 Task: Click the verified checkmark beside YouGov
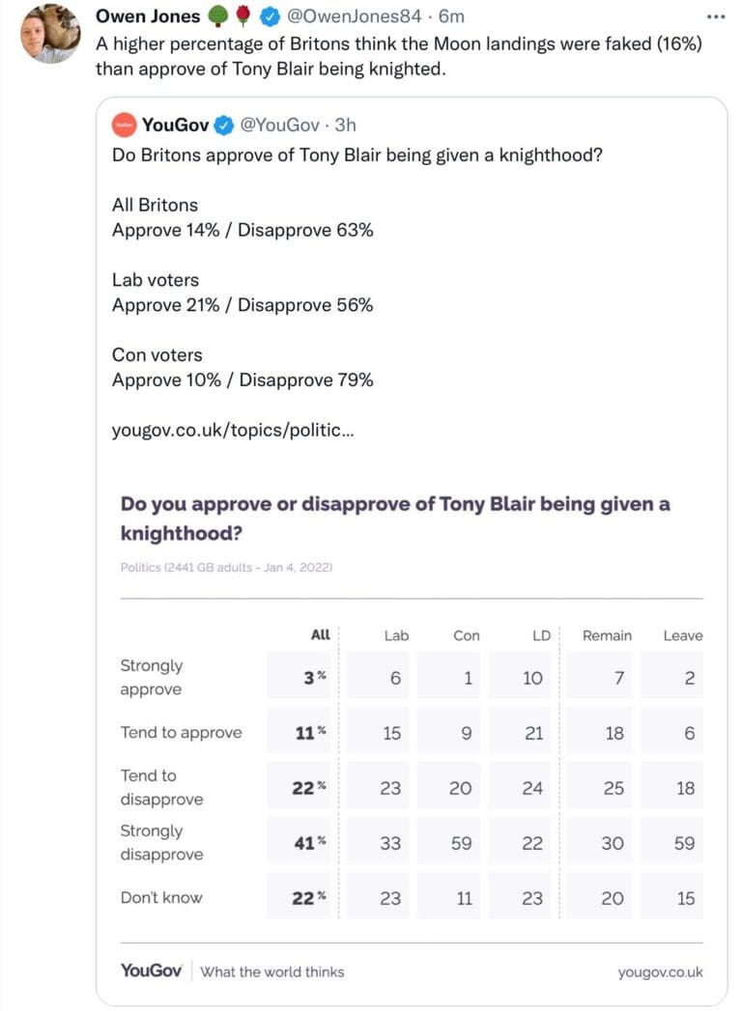tap(224, 125)
